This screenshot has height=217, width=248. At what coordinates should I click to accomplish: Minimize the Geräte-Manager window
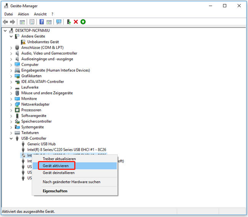(210, 6)
